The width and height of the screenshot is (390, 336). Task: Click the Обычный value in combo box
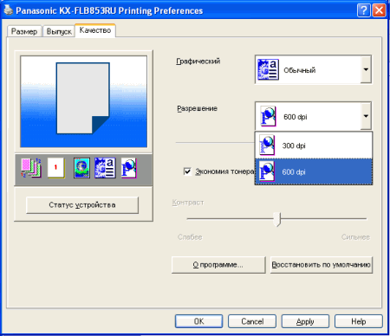pos(300,70)
